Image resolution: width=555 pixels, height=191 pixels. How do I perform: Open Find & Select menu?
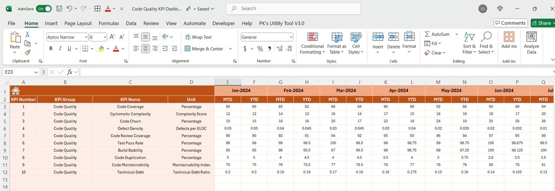[486, 43]
